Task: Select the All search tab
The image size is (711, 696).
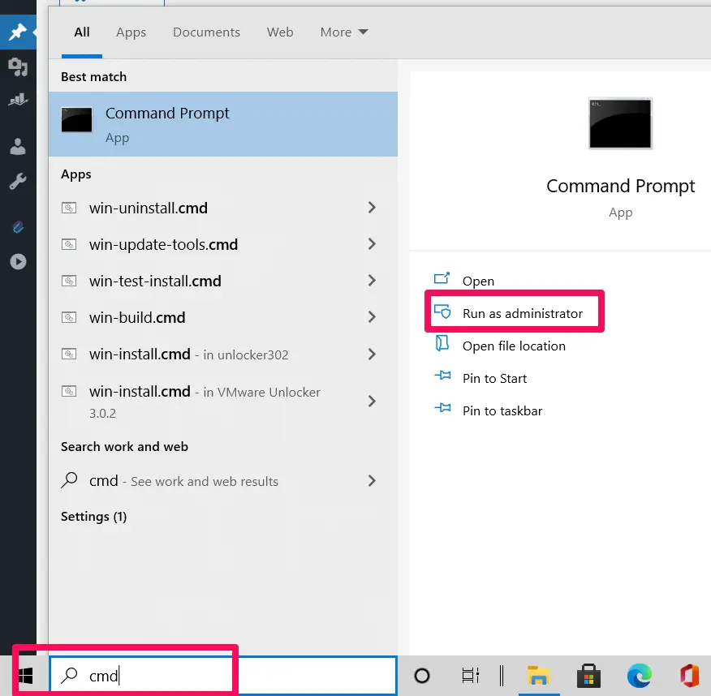Action: point(82,32)
